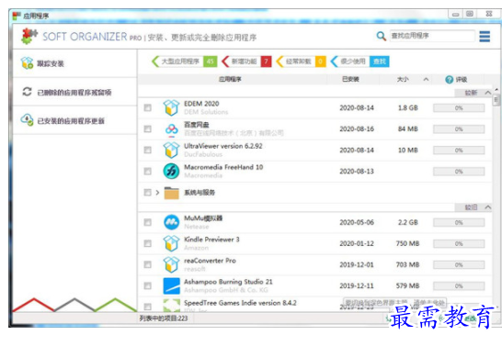Click the date 2020-08-13 of Macromedia FreeHand
This screenshot has height=346, width=502.
(357, 172)
